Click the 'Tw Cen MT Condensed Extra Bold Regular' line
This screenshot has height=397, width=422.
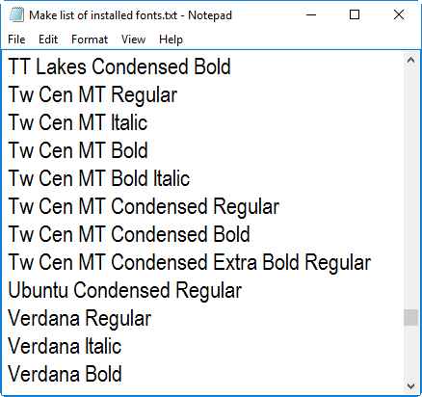(190, 262)
